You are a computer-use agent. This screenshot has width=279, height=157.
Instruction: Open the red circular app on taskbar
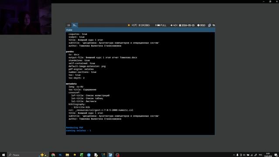tap(117, 155)
